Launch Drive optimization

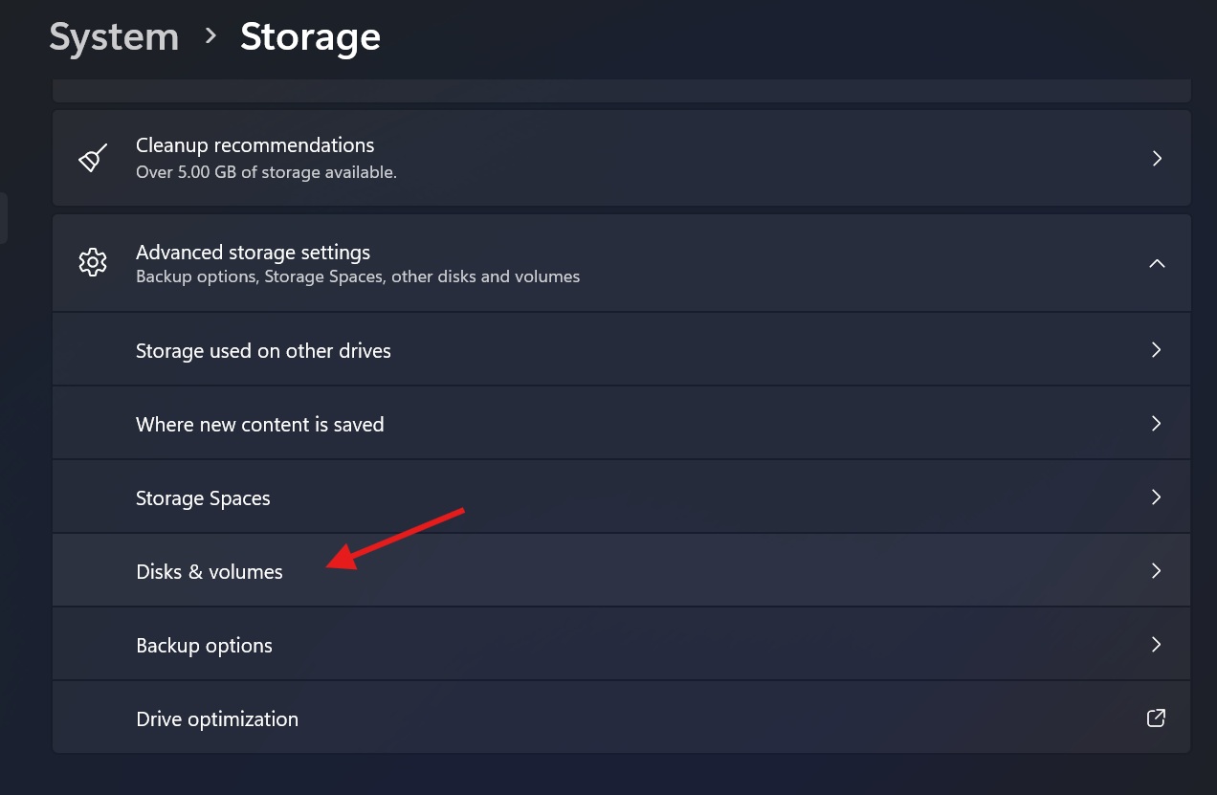pyautogui.click(x=622, y=718)
